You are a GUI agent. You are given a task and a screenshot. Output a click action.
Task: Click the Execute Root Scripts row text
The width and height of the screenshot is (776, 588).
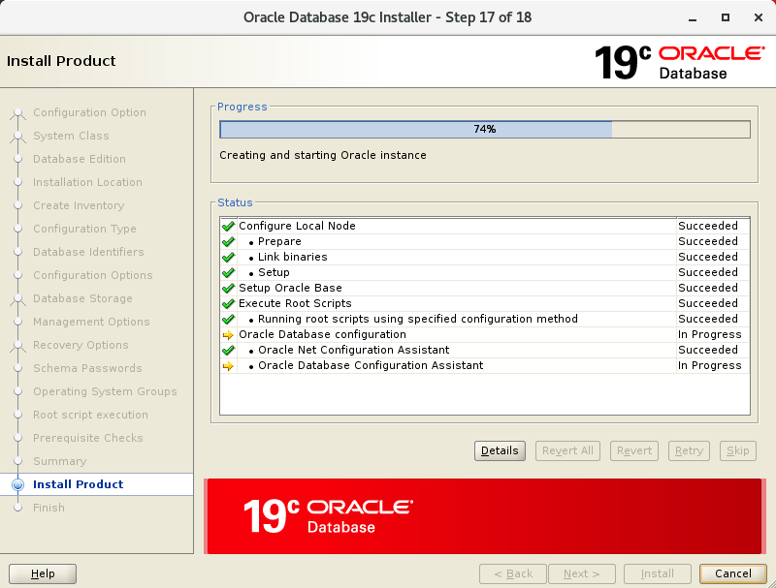295,303
